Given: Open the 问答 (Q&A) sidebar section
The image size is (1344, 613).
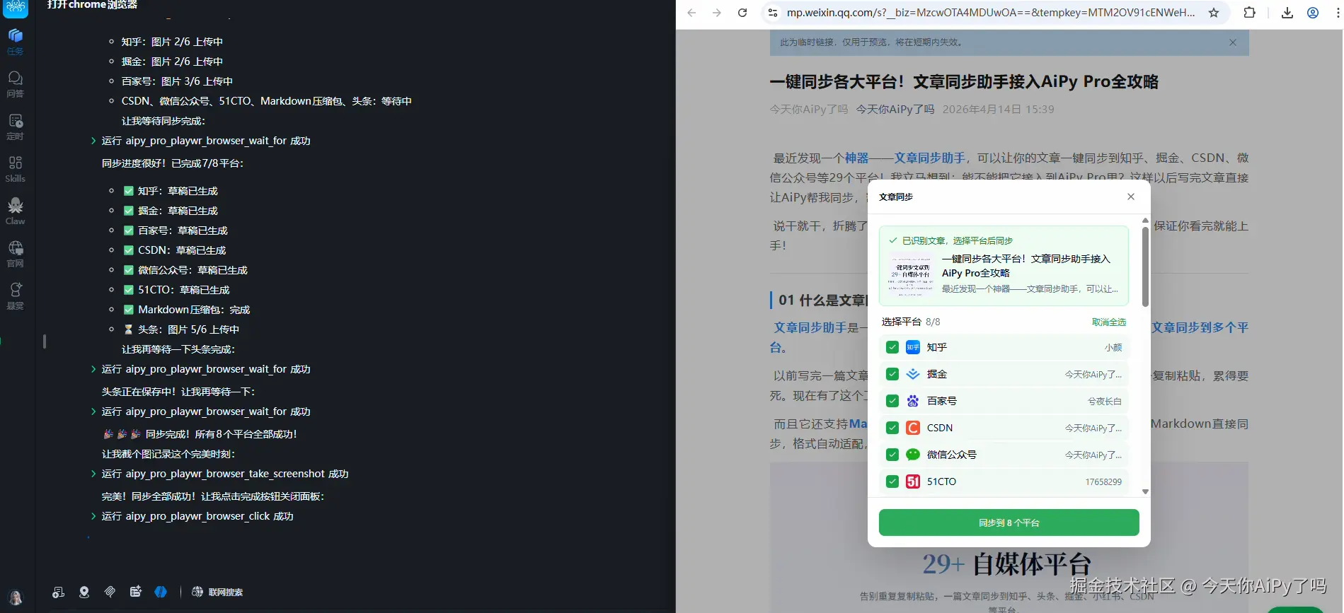Looking at the screenshot, I should (x=15, y=83).
